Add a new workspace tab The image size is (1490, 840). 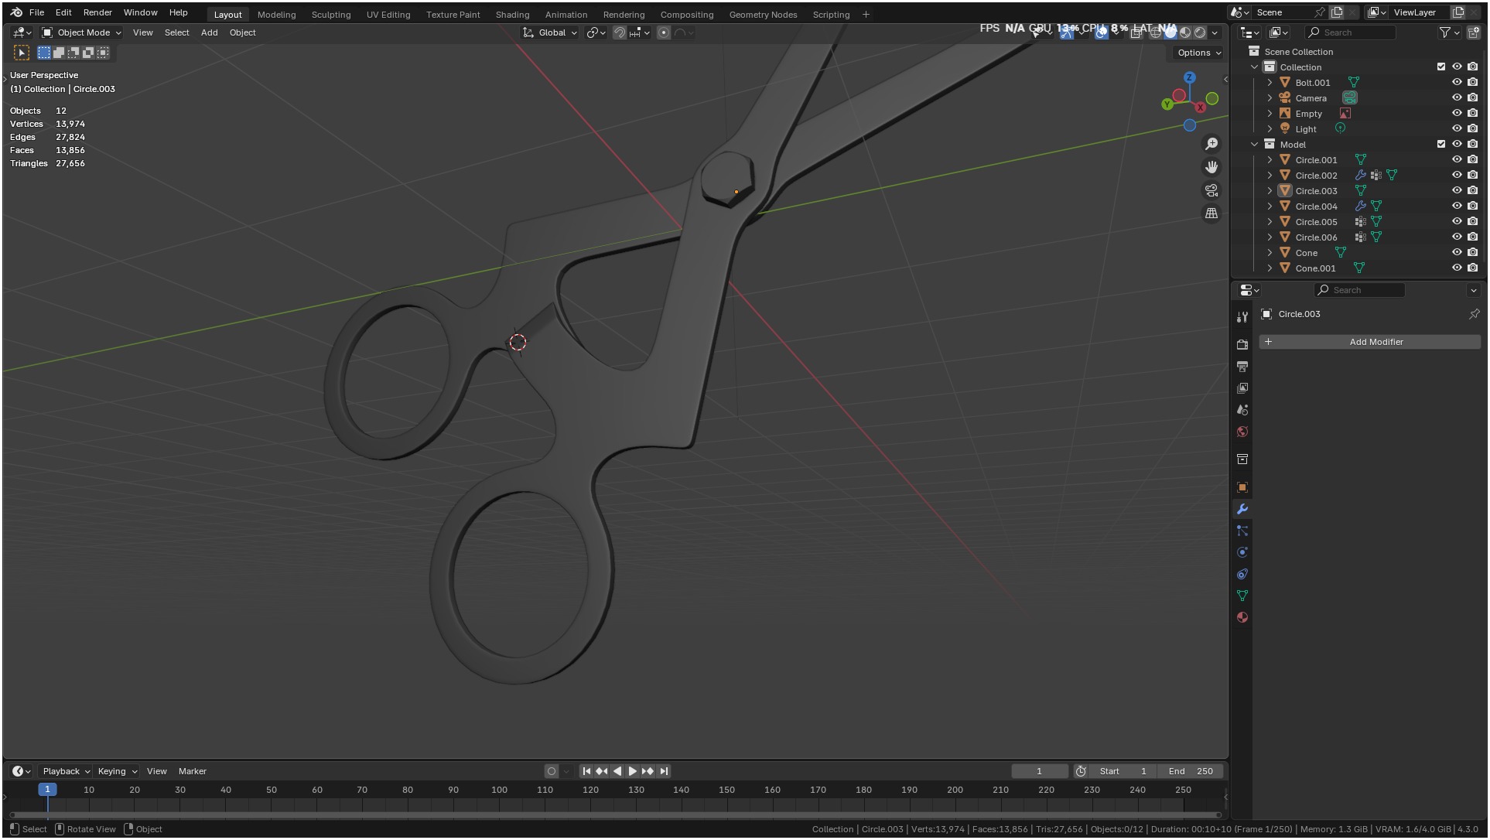coord(866,15)
